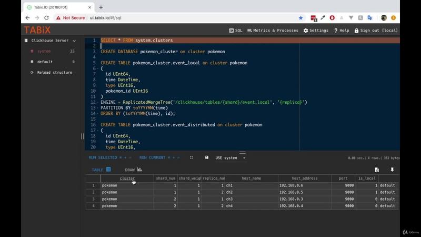Open the Help menu
Image resolution: width=421 pixels, height=237 pixels.
pos(341,31)
